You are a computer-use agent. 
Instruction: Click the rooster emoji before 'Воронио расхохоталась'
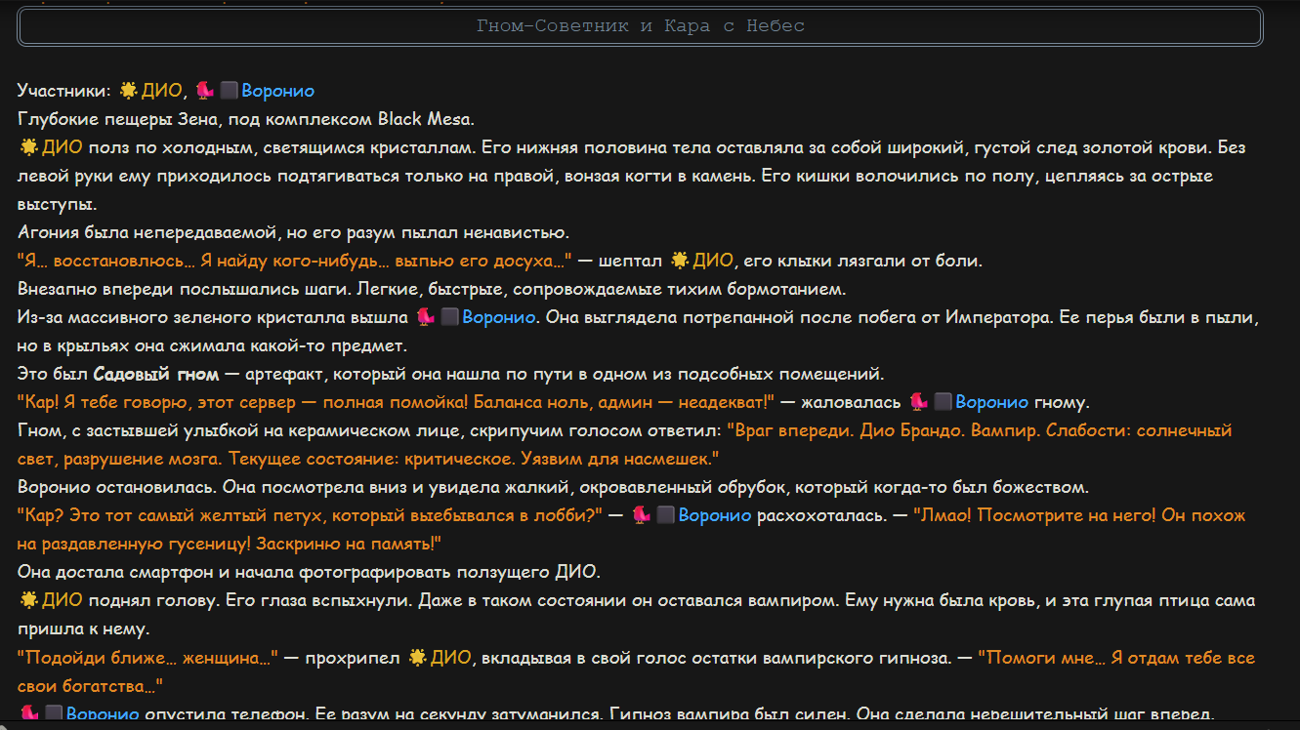click(642, 515)
